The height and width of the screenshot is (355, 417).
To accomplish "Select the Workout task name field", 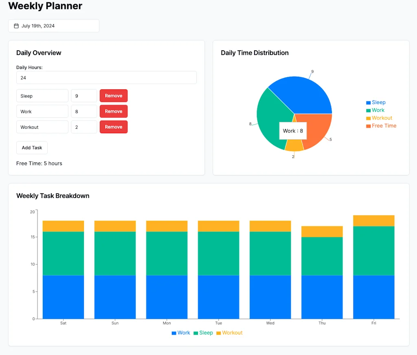I will pos(42,127).
